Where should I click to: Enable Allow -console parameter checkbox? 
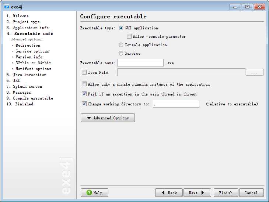pyautogui.click(x=129, y=36)
